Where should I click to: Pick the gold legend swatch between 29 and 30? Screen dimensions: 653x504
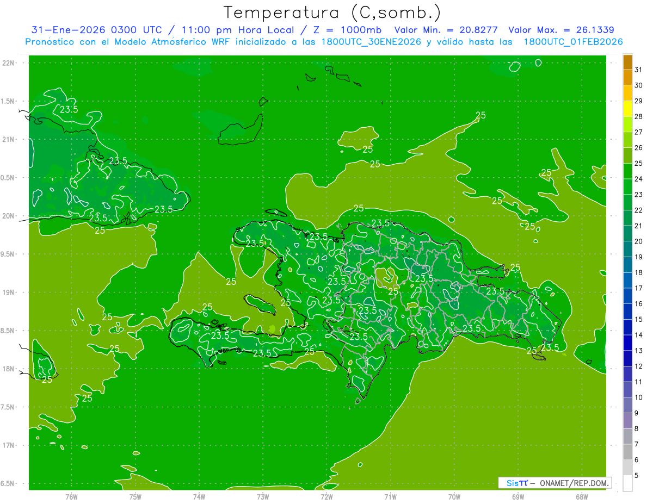[627, 93]
